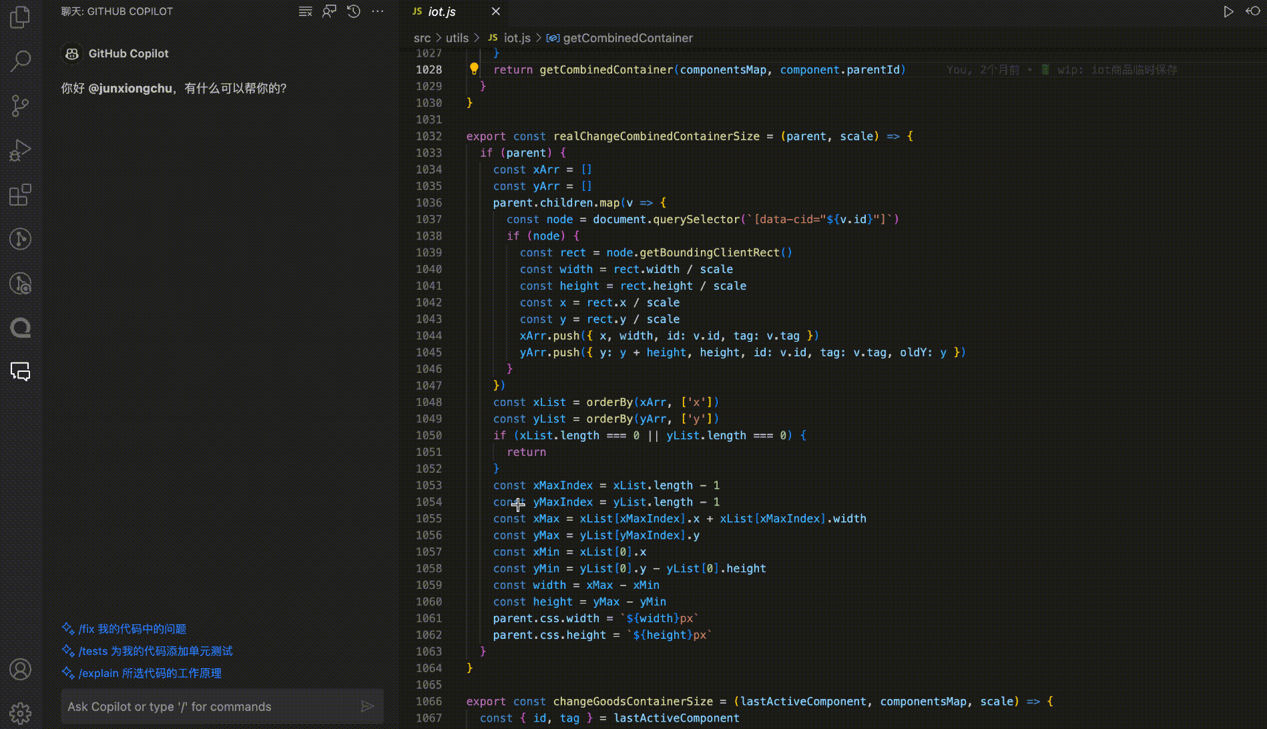Clear the Copilot chat session
Viewport: 1267px width, 729px height.
tap(305, 11)
